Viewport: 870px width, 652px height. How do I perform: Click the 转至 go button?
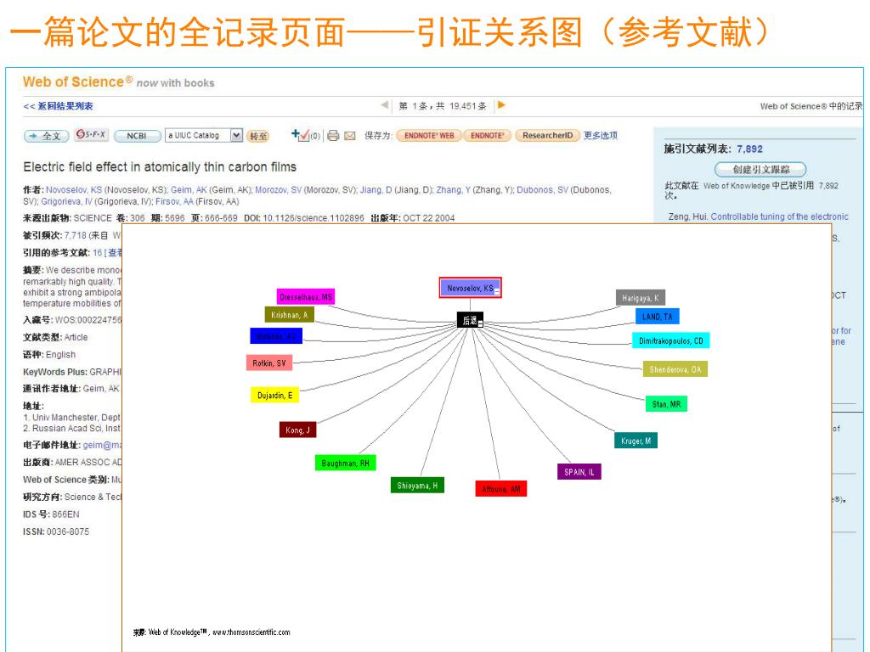coord(258,136)
